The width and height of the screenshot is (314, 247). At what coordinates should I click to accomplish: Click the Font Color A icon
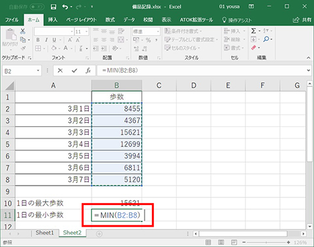[x=65, y=48]
